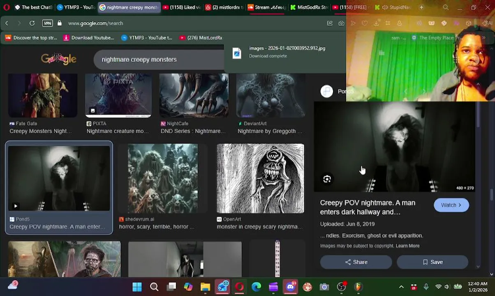Click the Save button
This screenshot has width=495, height=296.
433,262
